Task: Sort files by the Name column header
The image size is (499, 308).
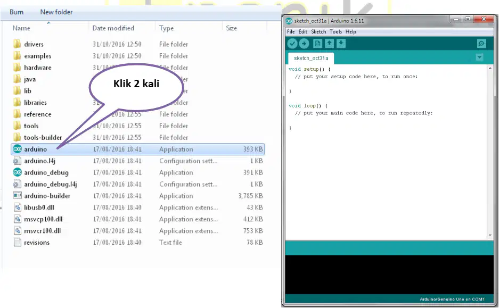Action: [21, 28]
